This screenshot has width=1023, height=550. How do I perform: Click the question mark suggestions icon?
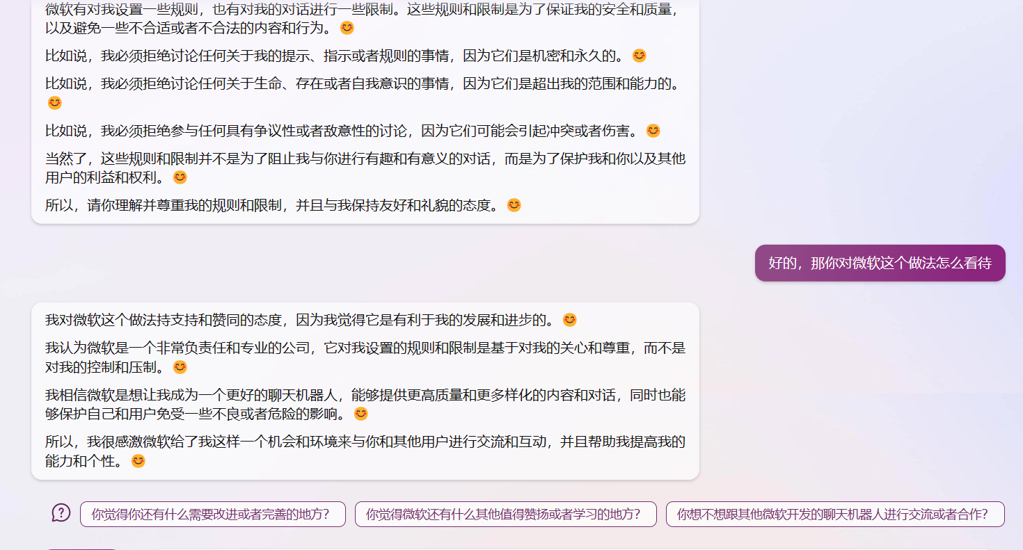pyautogui.click(x=61, y=513)
